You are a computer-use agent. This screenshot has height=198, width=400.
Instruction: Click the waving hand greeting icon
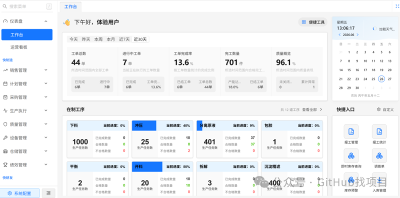pos(66,22)
